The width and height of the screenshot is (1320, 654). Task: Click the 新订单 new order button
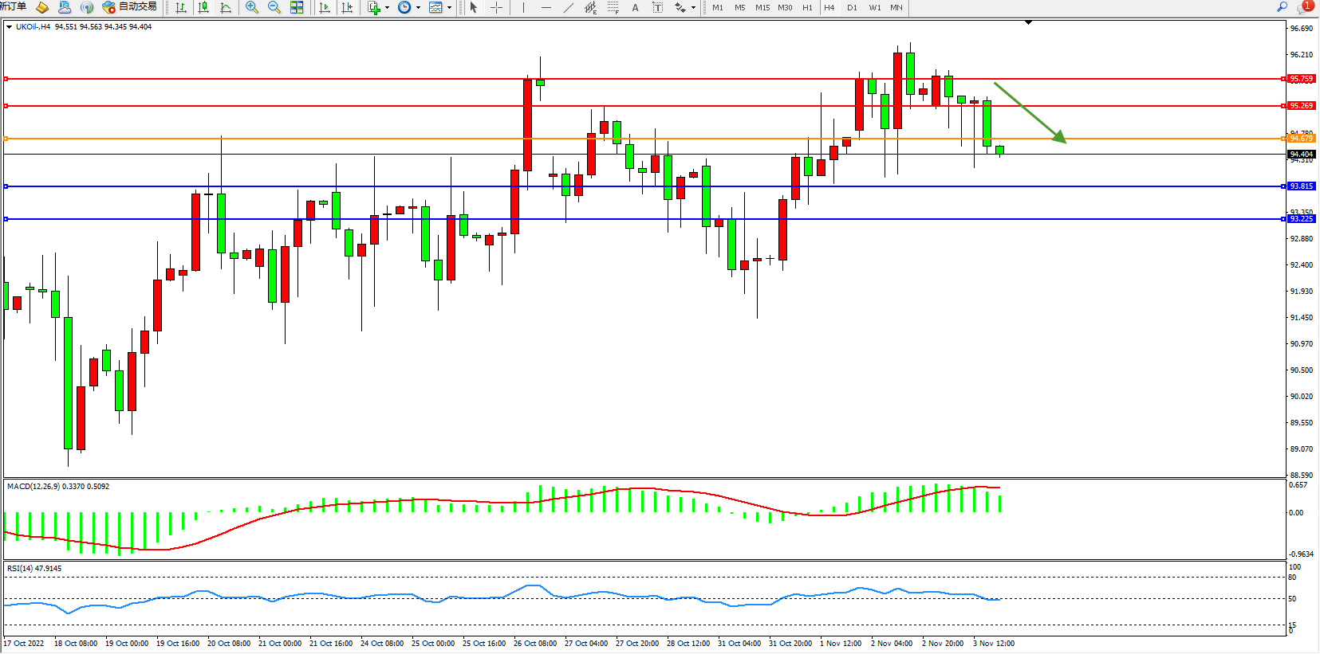(14, 6)
